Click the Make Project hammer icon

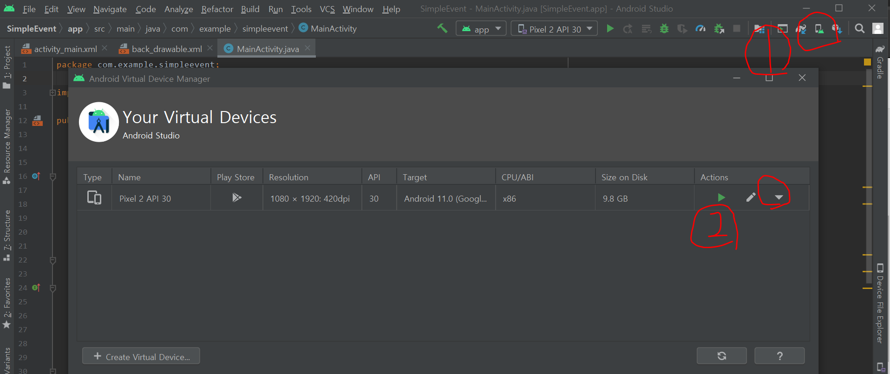click(x=442, y=28)
